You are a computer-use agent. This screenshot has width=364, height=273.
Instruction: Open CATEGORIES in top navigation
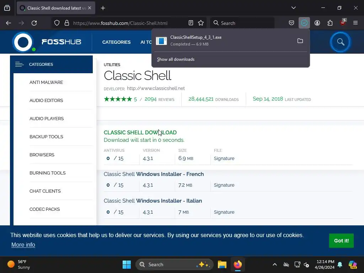point(116,42)
